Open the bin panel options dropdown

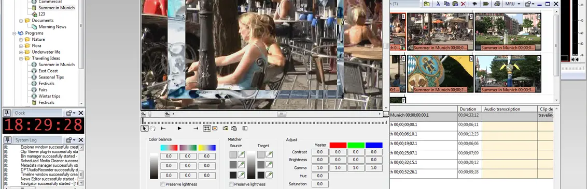tap(529, 4)
